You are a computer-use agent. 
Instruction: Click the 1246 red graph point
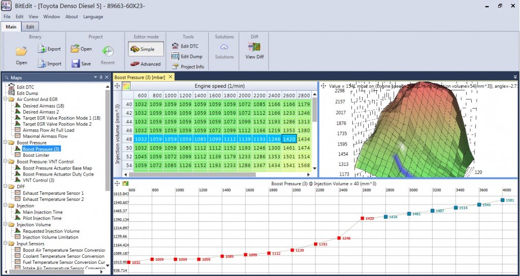pyautogui.click(x=339, y=238)
